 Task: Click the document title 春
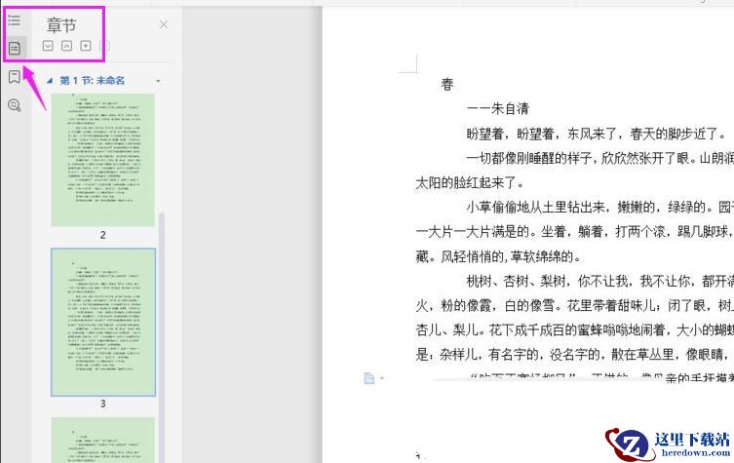(x=447, y=85)
